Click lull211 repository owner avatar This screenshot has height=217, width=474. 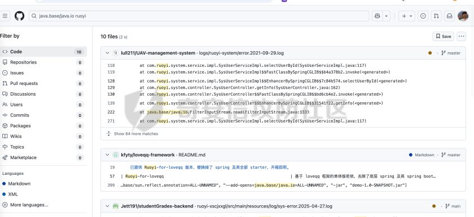116,53
